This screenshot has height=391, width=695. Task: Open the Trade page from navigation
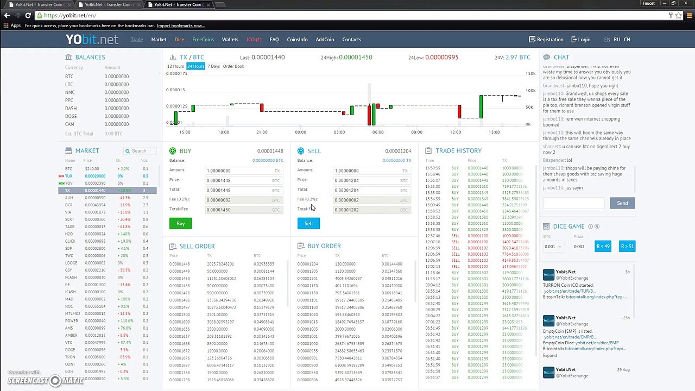tap(137, 39)
